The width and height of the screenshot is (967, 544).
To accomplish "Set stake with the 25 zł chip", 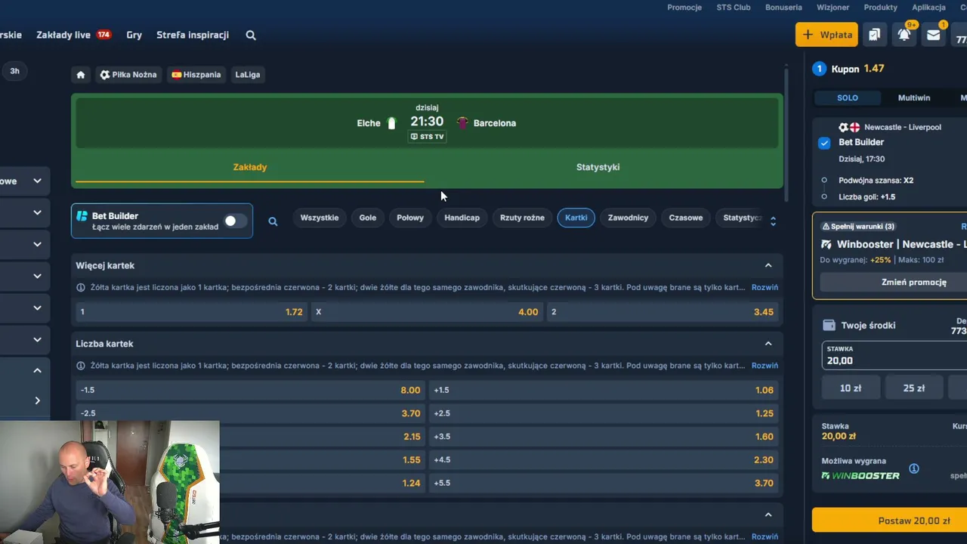I will 914,388.
